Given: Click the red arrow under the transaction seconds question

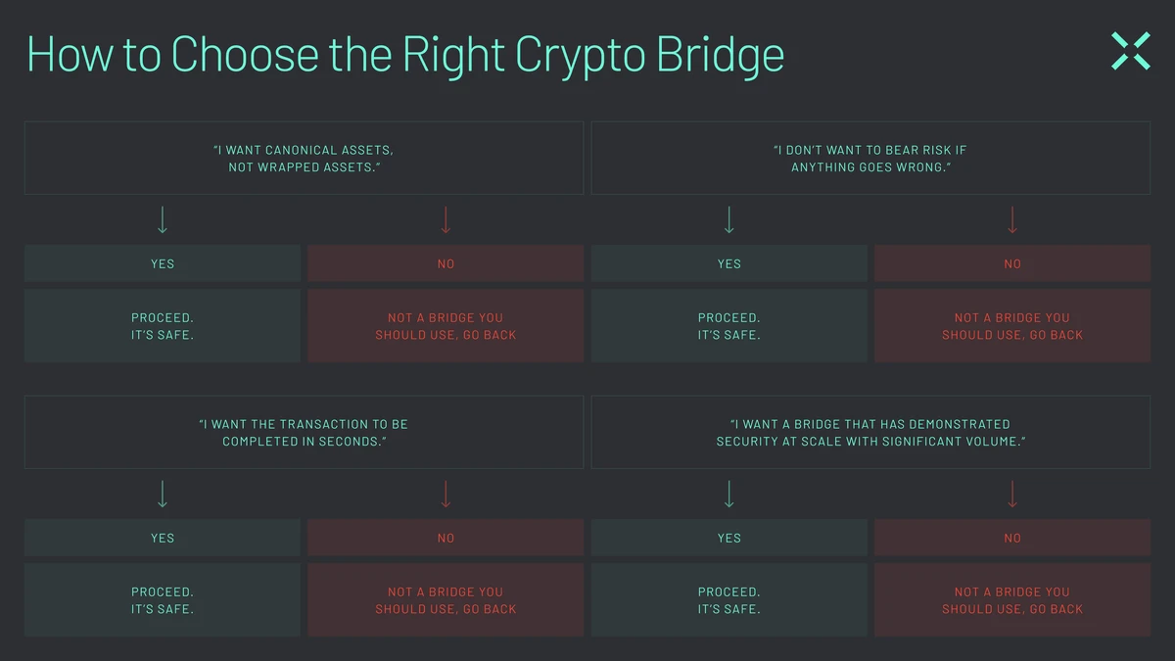Looking at the screenshot, I should coord(446,495).
